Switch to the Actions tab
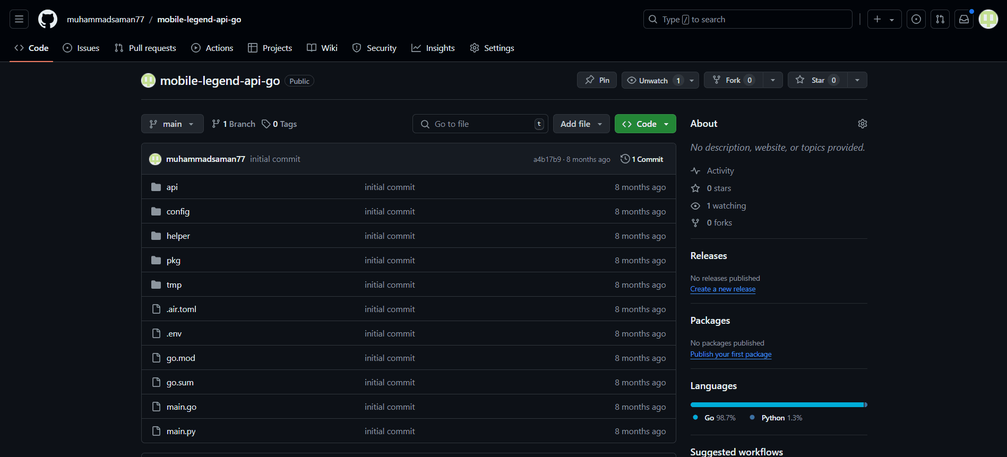 212,48
